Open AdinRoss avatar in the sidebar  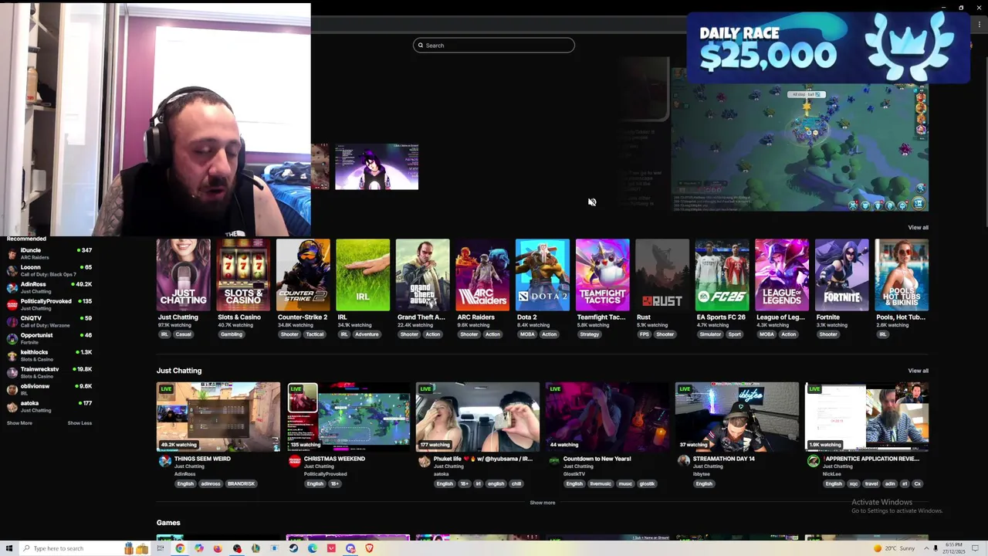point(12,287)
